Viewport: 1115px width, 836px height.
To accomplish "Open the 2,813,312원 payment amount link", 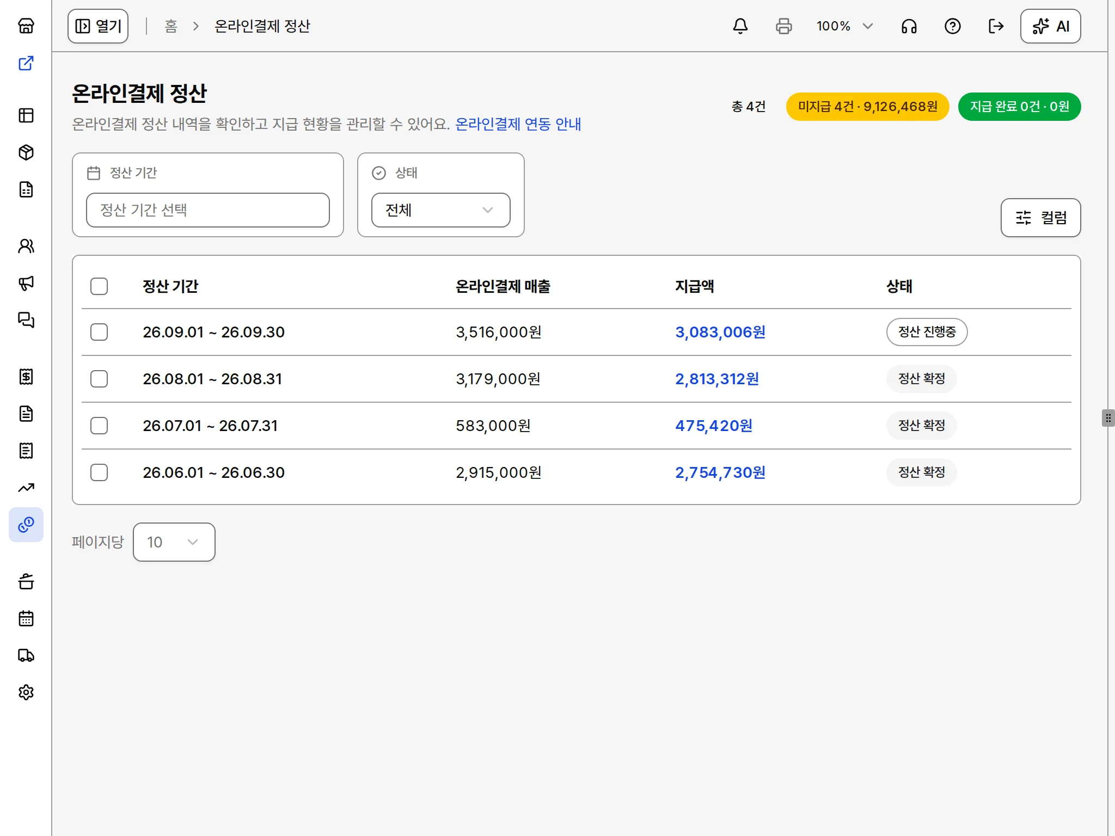I will click(x=717, y=379).
